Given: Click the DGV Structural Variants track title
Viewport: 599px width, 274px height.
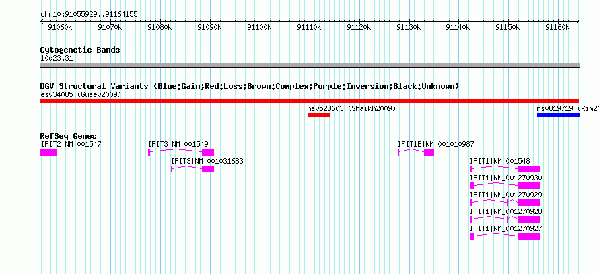Looking at the screenshot, I should coord(250,86).
